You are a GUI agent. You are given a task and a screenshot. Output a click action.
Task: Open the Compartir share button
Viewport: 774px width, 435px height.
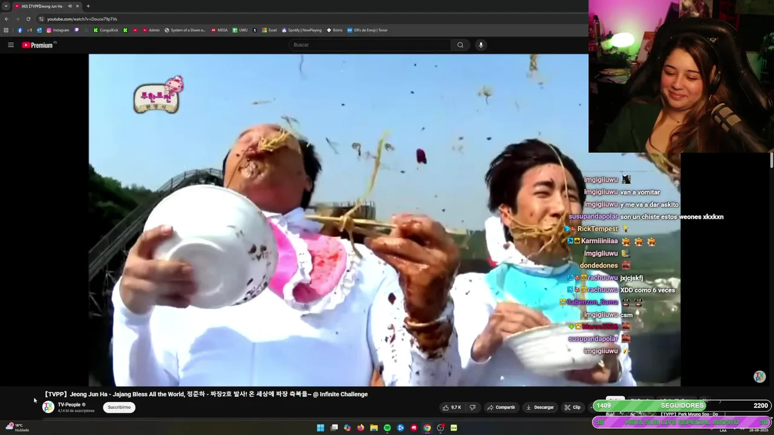pyautogui.click(x=501, y=407)
